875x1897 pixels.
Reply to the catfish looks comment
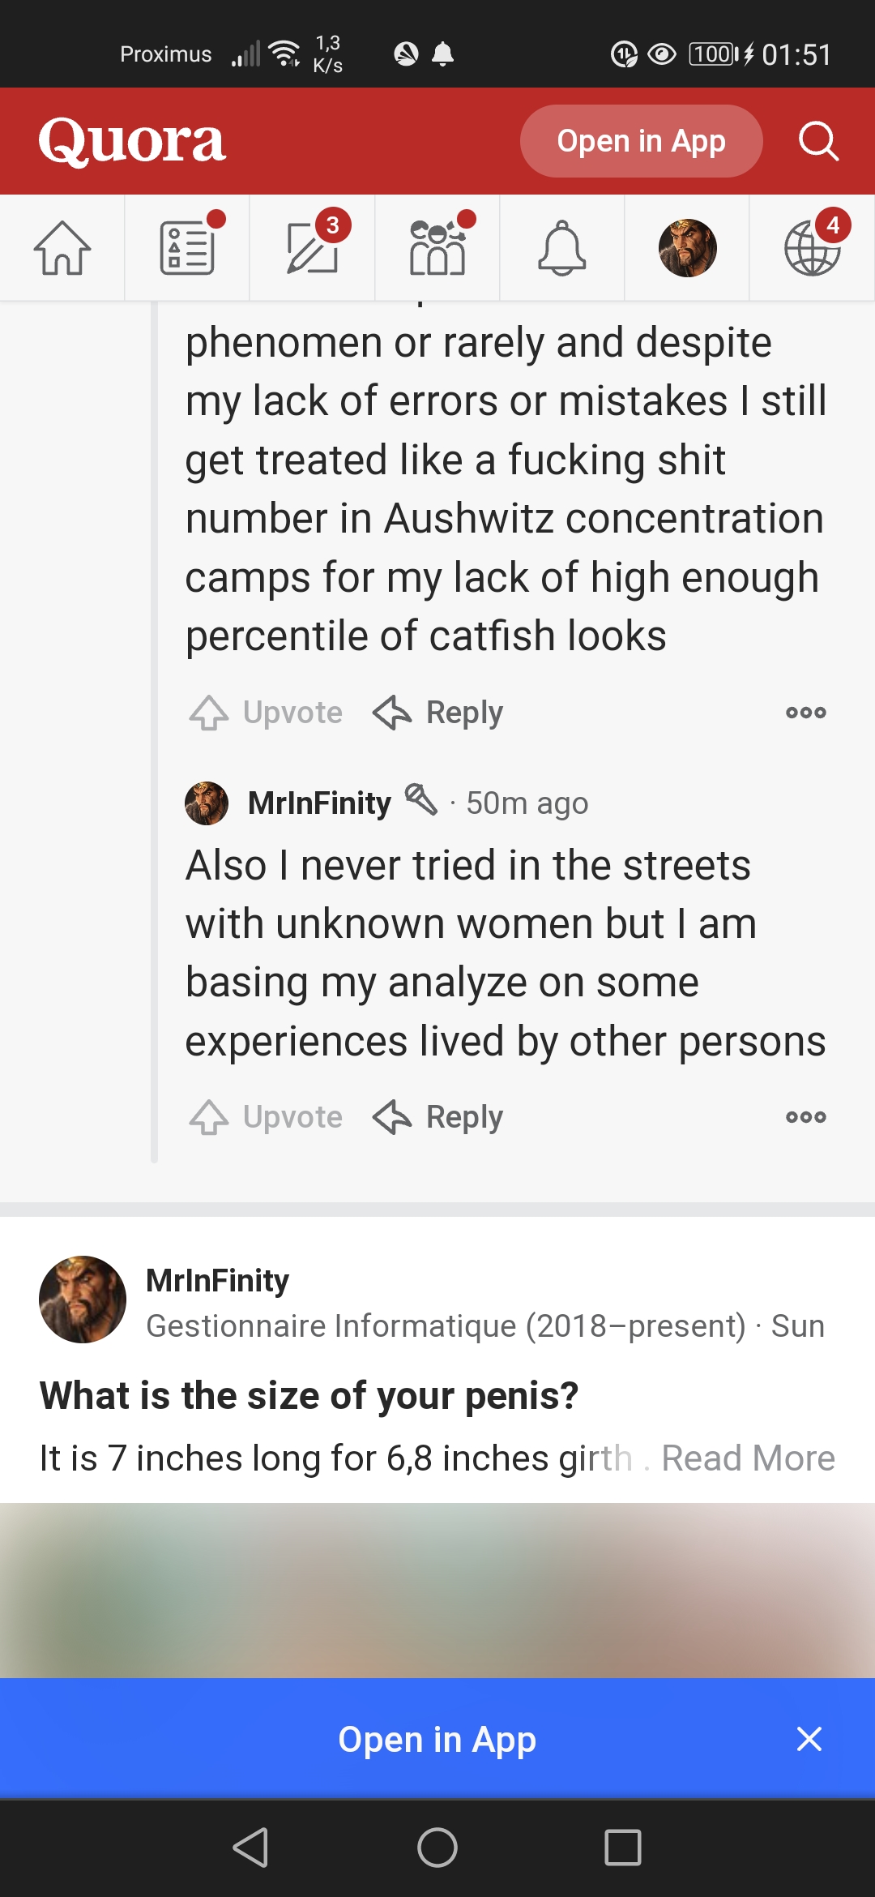pyautogui.click(x=437, y=713)
